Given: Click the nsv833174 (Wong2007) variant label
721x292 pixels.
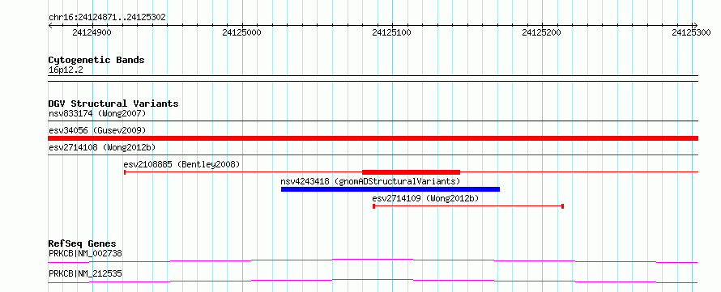Looking at the screenshot, I should coord(97,113).
